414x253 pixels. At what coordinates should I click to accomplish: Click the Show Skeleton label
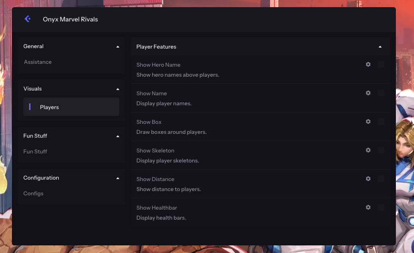click(x=155, y=151)
